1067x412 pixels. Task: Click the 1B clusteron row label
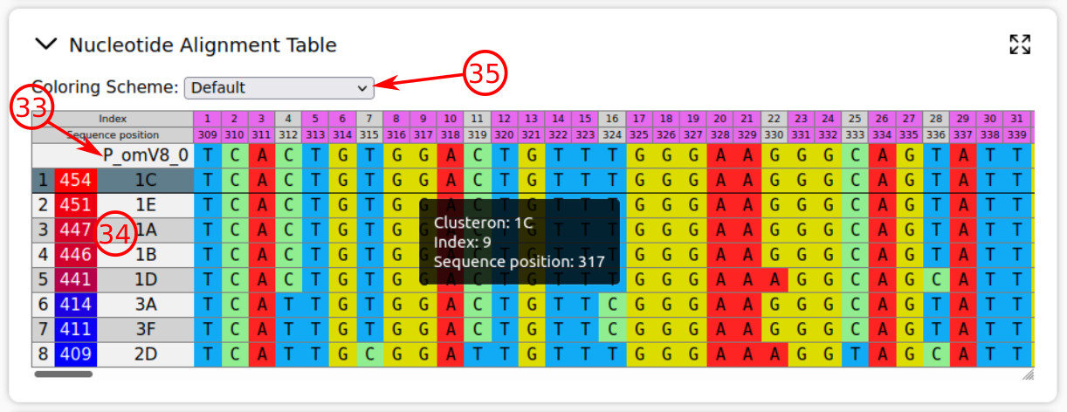[145, 255]
